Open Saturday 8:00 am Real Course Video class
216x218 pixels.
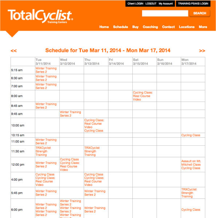(143, 96)
